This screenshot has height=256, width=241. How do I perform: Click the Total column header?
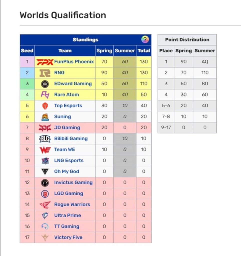tap(144, 50)
